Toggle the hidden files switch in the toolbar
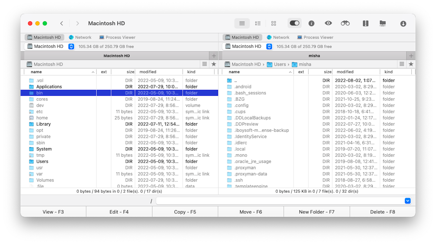Image resolution: width=436 pixels, height=244 pixels. (x=294, y=23)
